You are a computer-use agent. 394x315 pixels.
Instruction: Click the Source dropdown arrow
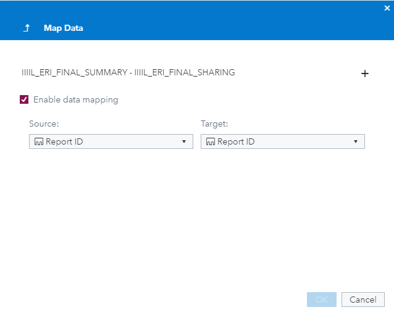(x=184, y=142)
